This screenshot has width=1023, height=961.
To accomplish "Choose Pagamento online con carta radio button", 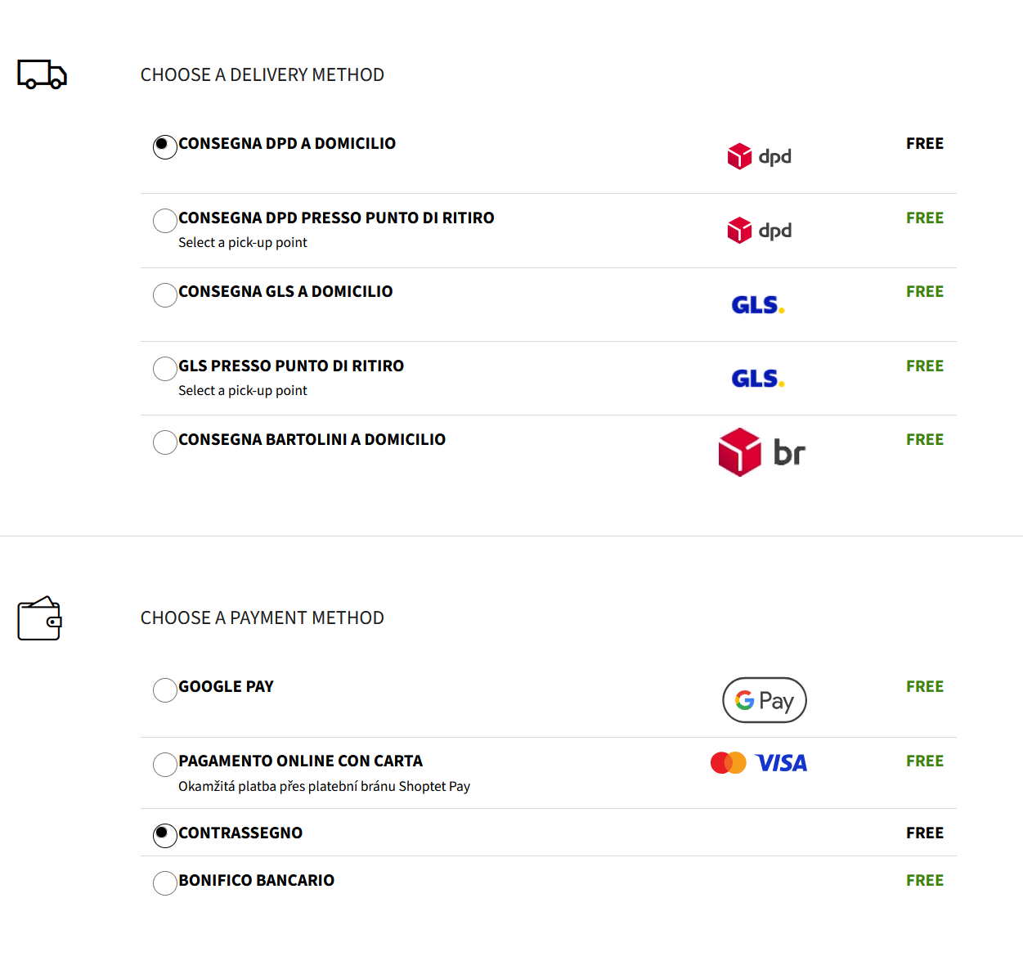I will (x=165, y=765).
